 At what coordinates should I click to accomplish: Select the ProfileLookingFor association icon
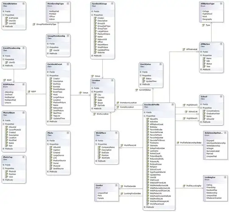pyautogui.click(x=184, y=186)
